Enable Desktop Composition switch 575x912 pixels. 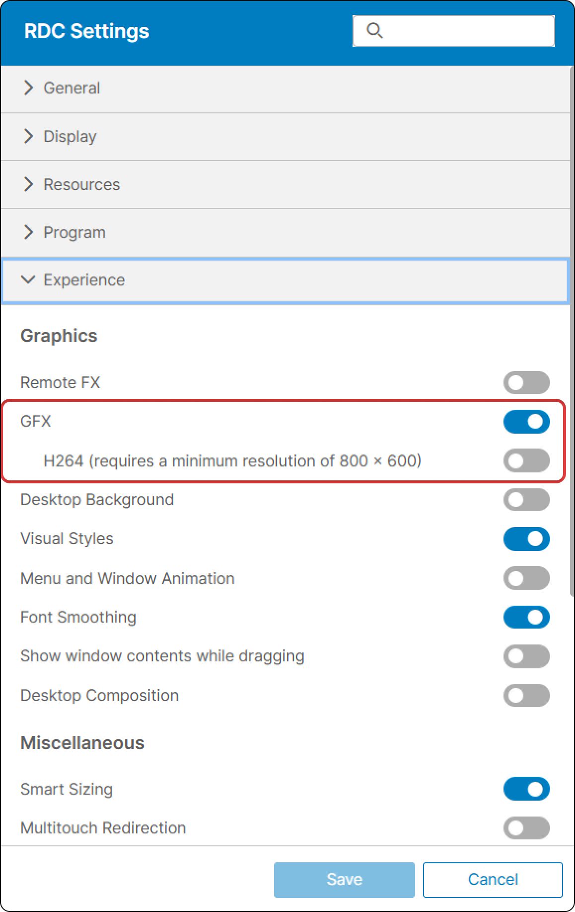click(x=526, y=696)
